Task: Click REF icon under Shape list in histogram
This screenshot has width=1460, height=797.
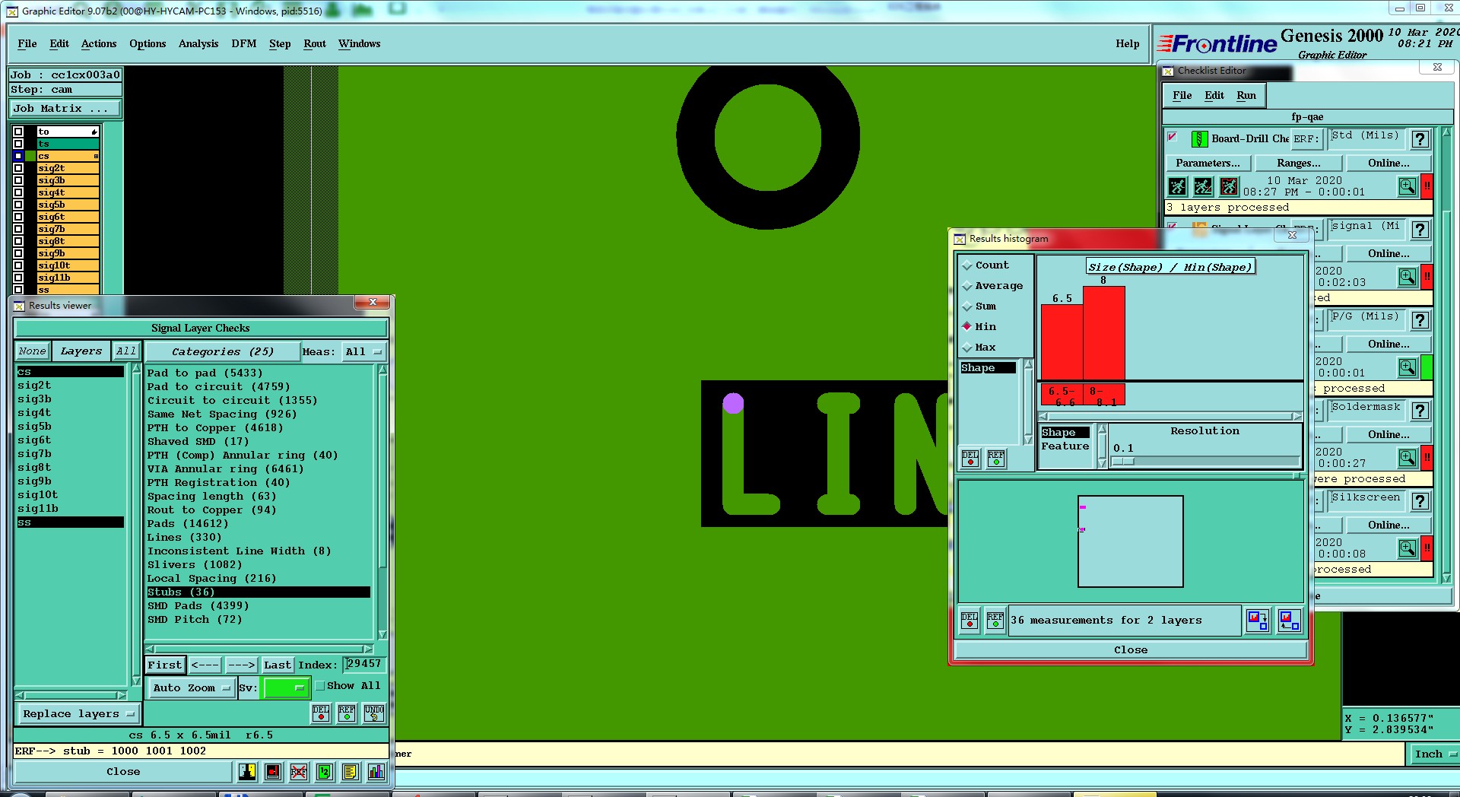Action: pyautogui.click(x=996, y=459)
